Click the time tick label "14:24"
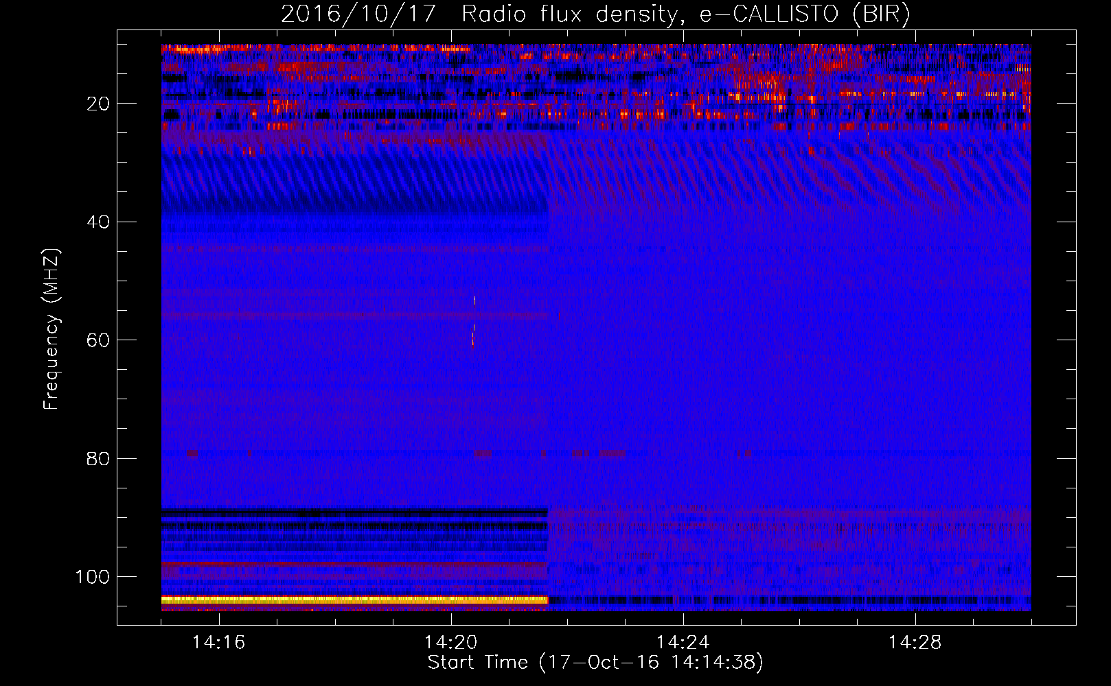The image size is (1111, 686). pos(683,643)
